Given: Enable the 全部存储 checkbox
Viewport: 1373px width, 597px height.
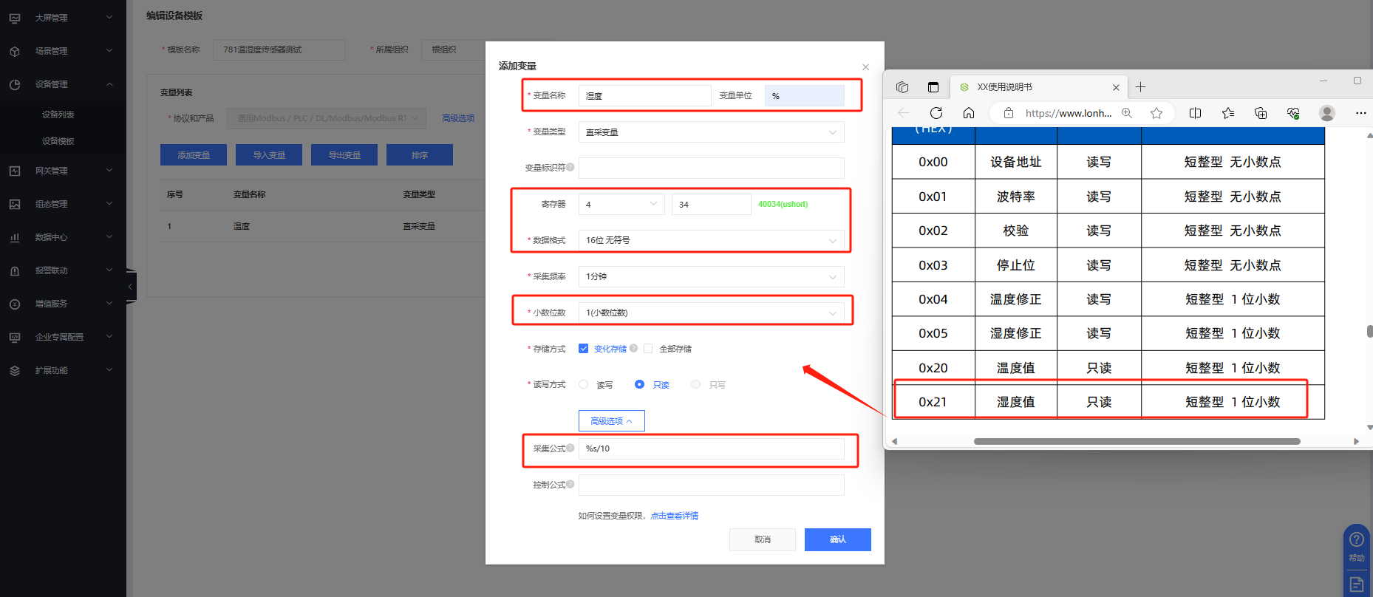Looking at the screenshot, I should tap(648, 349).
